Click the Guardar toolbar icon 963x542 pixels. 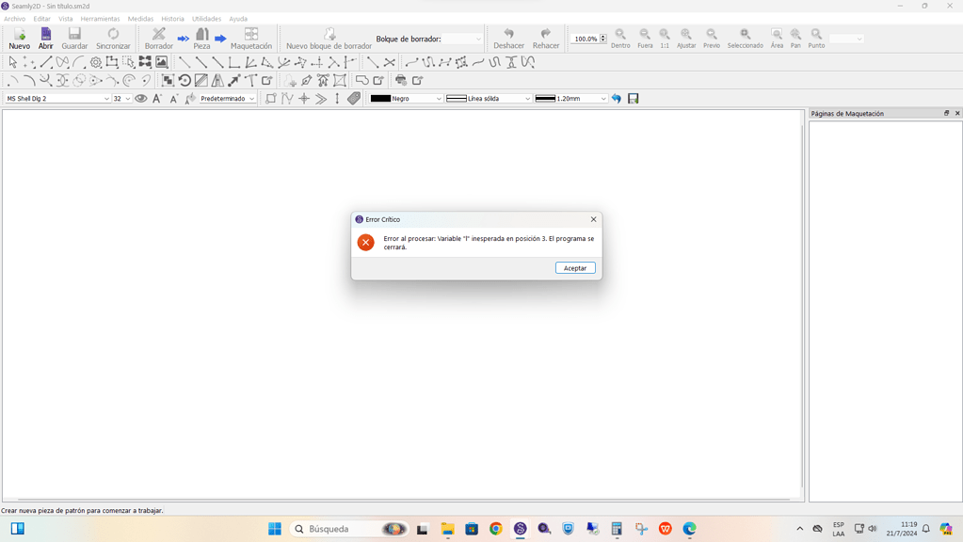coord(74,36)
